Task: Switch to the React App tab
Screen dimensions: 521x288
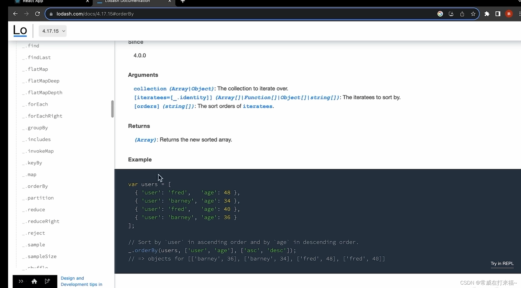Action: (50, 2)
